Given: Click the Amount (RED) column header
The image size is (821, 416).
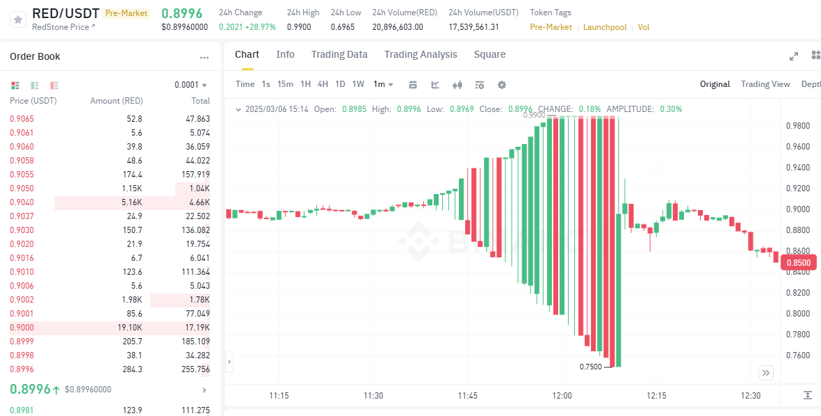Looking at the screenshot, I should (x=116, y=101).
